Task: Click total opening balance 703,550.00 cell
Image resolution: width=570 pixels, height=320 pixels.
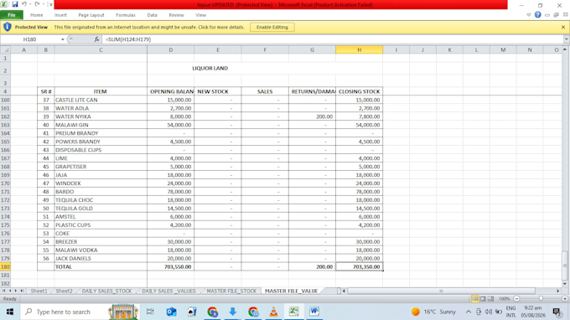Action: [x=170, y=267]
